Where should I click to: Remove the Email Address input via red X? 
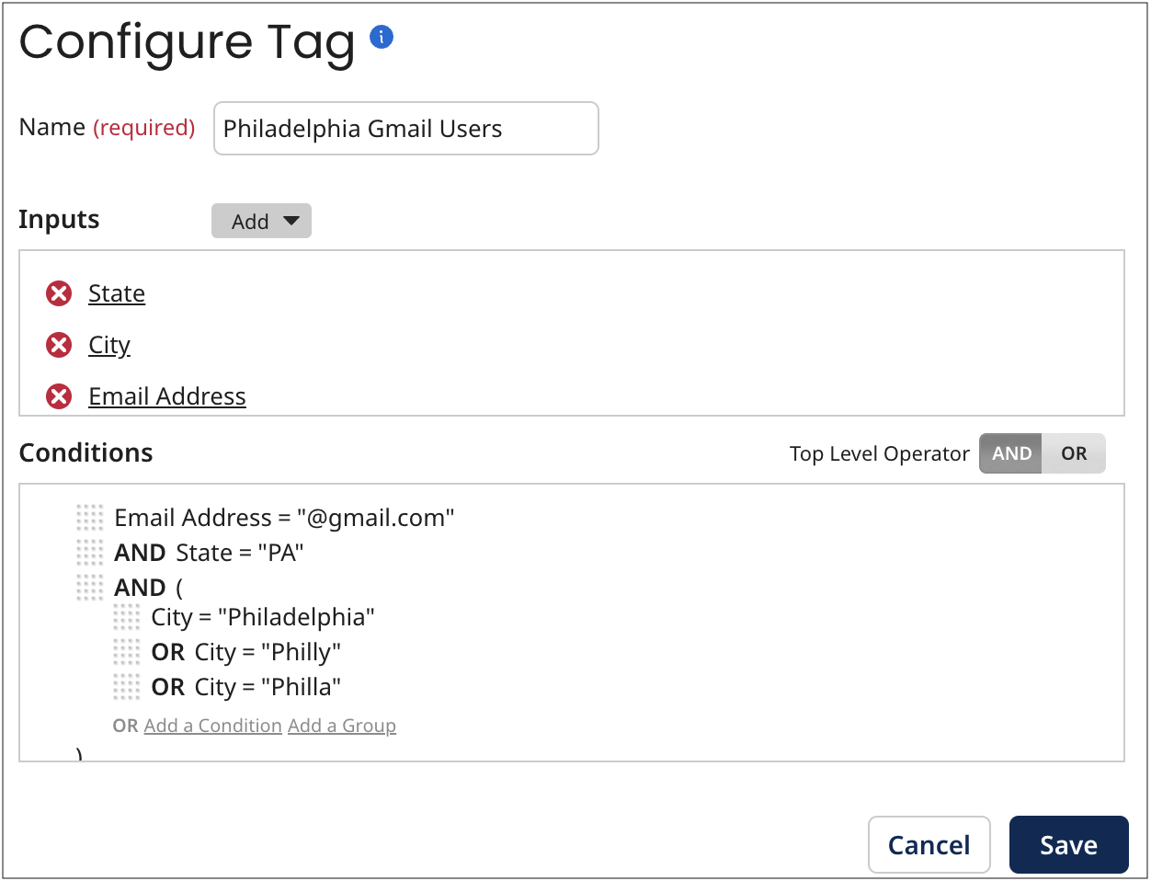58,395
